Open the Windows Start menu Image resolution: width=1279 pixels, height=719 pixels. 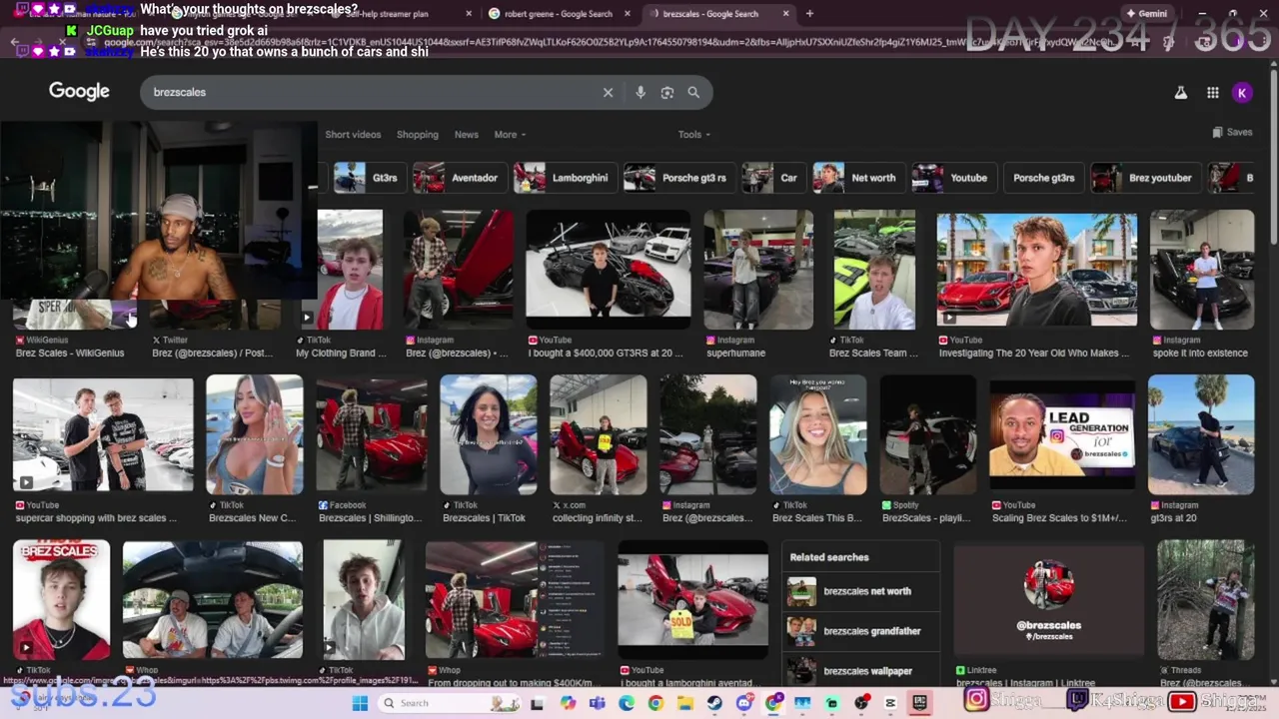358,703
